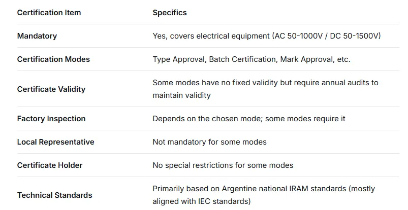
Task: Click the annual audits validity description
Action: (265, 89)
